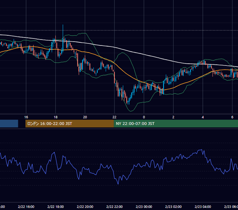
Task: Select the NY 22:00-07:00 JST session bar
Action: coord(176,124)
